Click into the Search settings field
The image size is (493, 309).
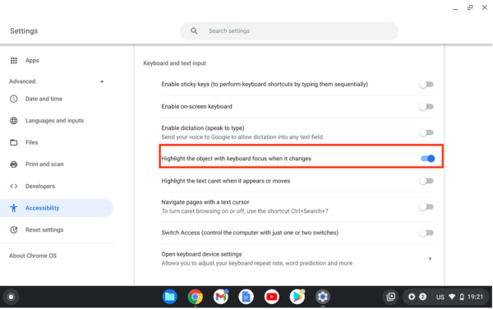click(x=288, y=30)
